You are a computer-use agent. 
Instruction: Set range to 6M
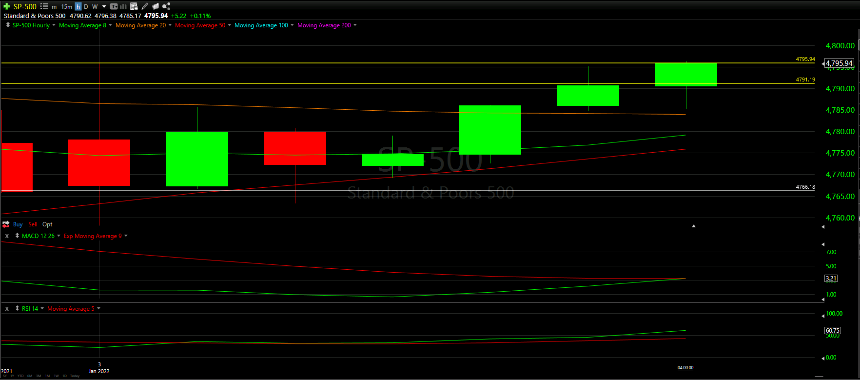coord(30,376)
